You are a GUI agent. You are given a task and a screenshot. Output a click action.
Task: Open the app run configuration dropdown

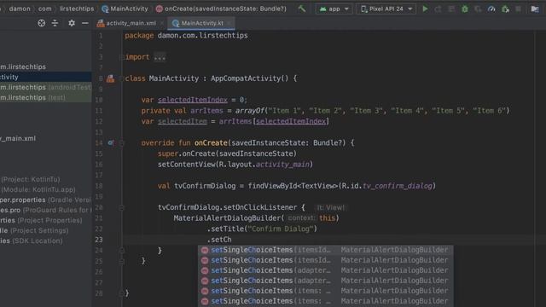tap(334, 9)
